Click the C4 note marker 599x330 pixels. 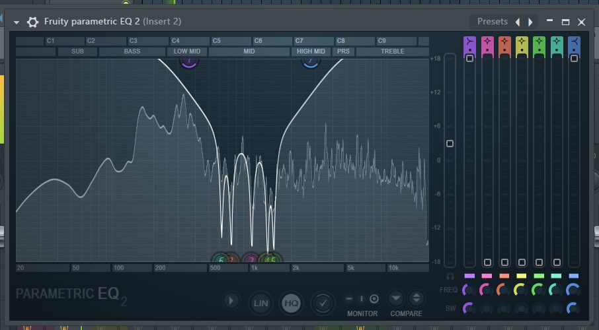(175, 41)
